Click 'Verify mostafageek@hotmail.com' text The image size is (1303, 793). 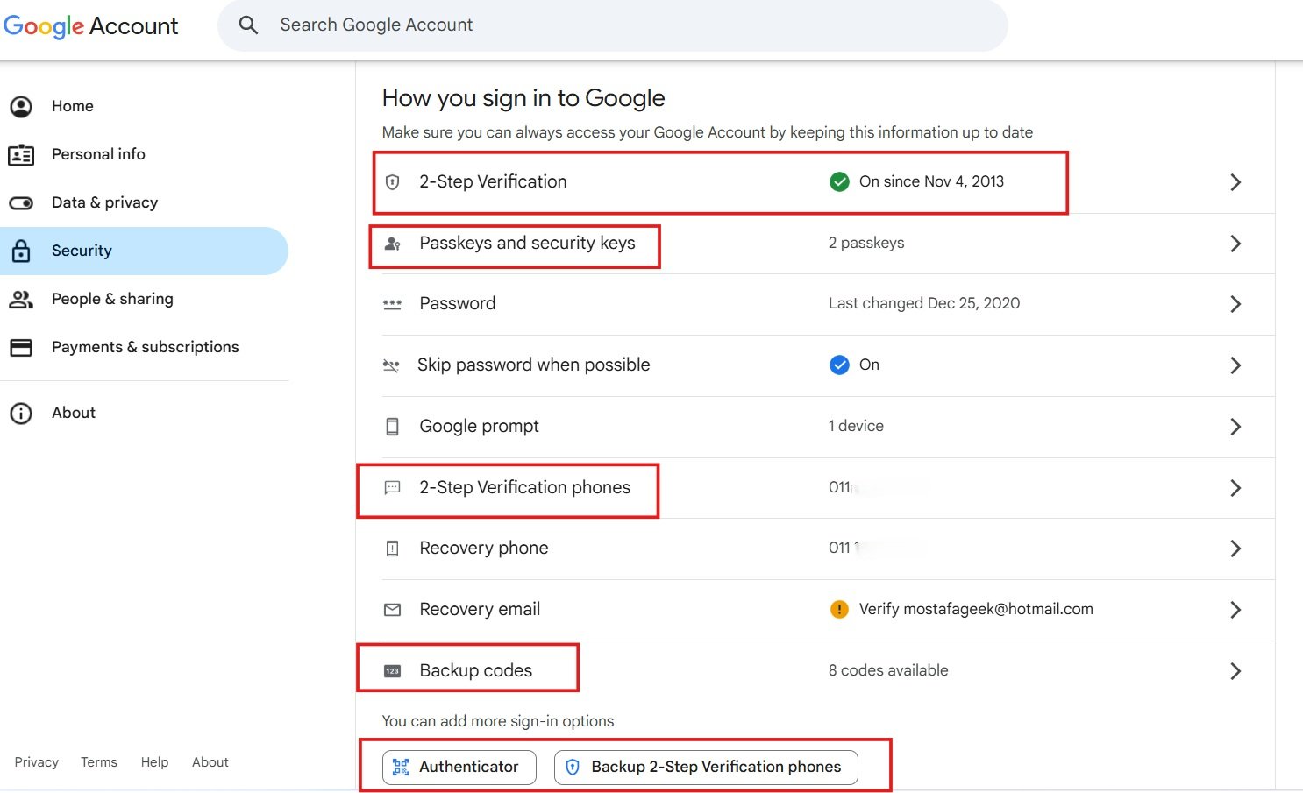click(976, 609)
